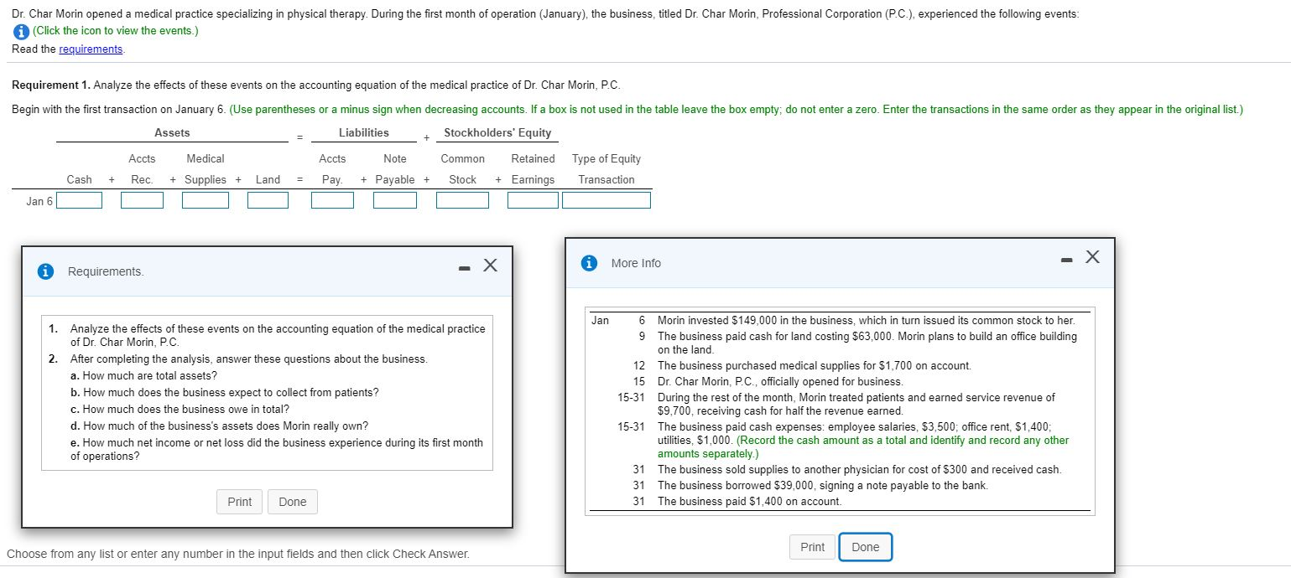
Task: Click the Medical Supplies input box for Jan 6
Action: pos(206,200)
